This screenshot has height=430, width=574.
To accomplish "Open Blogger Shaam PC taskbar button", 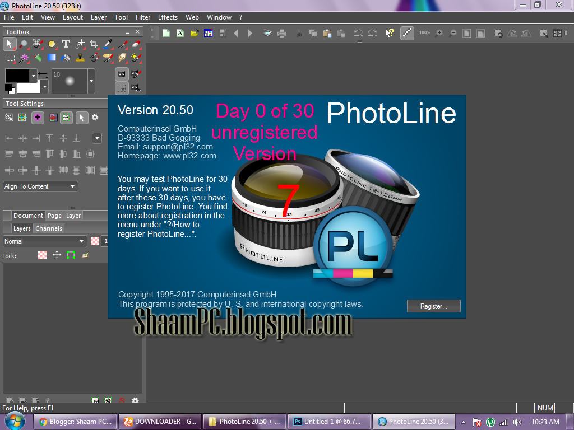I will pos(76,422).
